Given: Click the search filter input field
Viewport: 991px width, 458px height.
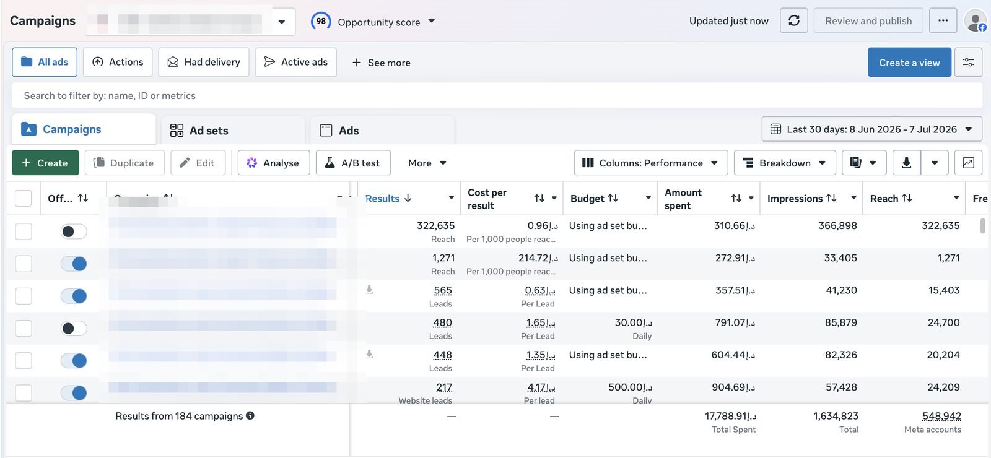Looking at the screenshot, I should pyautogui.click(x=497, y=95).
